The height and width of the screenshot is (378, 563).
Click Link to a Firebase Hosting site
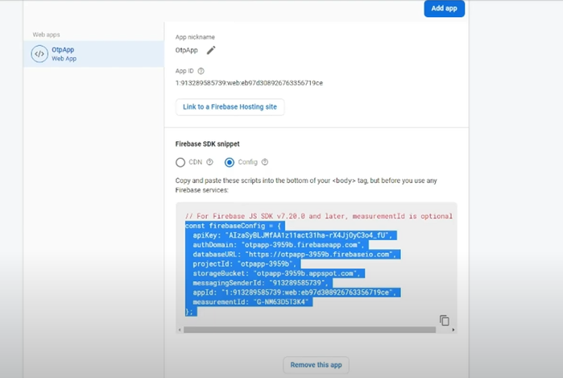click(x=230, y=107)
